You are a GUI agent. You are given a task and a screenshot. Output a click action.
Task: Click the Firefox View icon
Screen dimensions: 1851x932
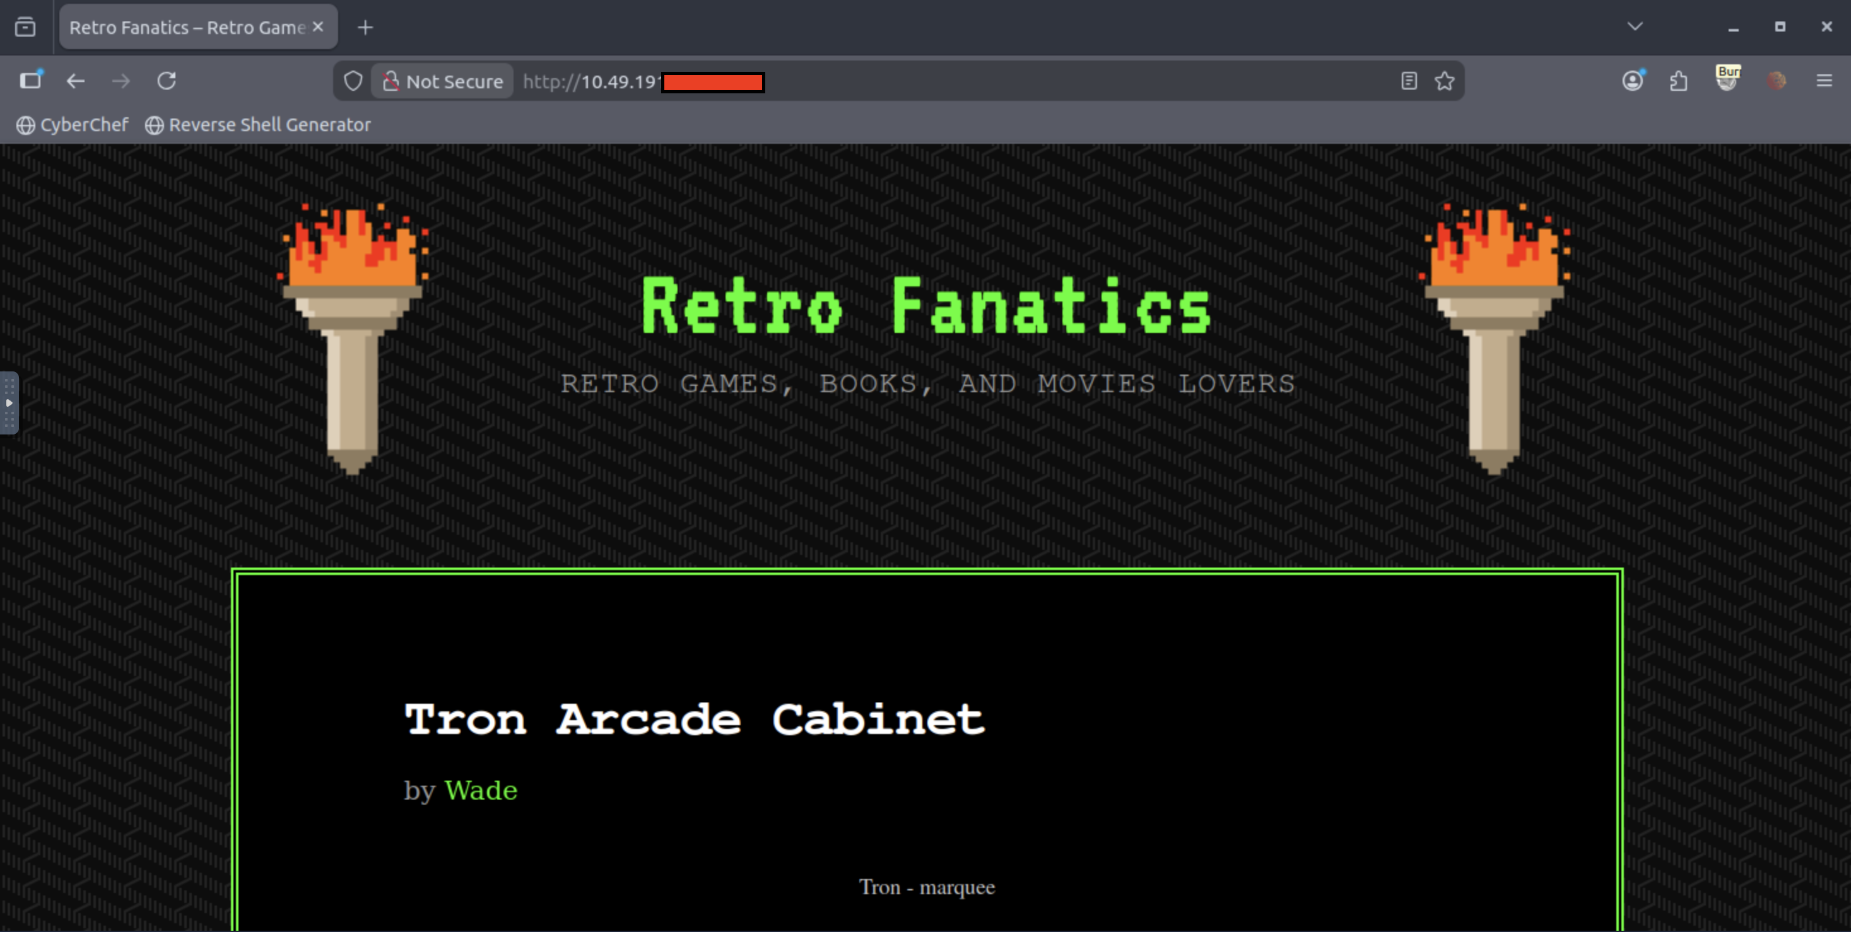pyautogui.click(x=25, y=27)
